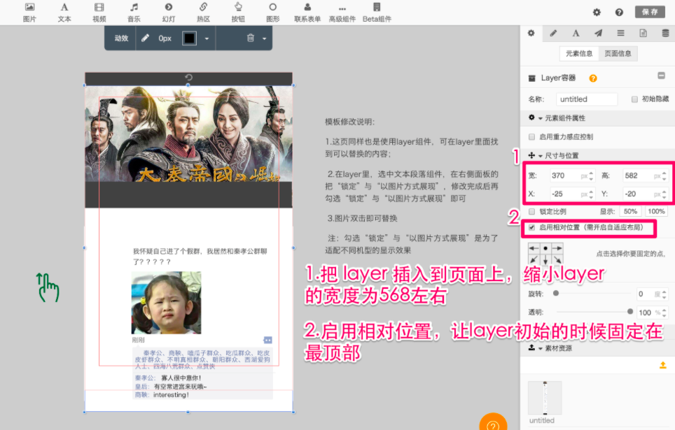
Task: Click the trash delete icon in floating toolbar
Action: coord(250,38)
